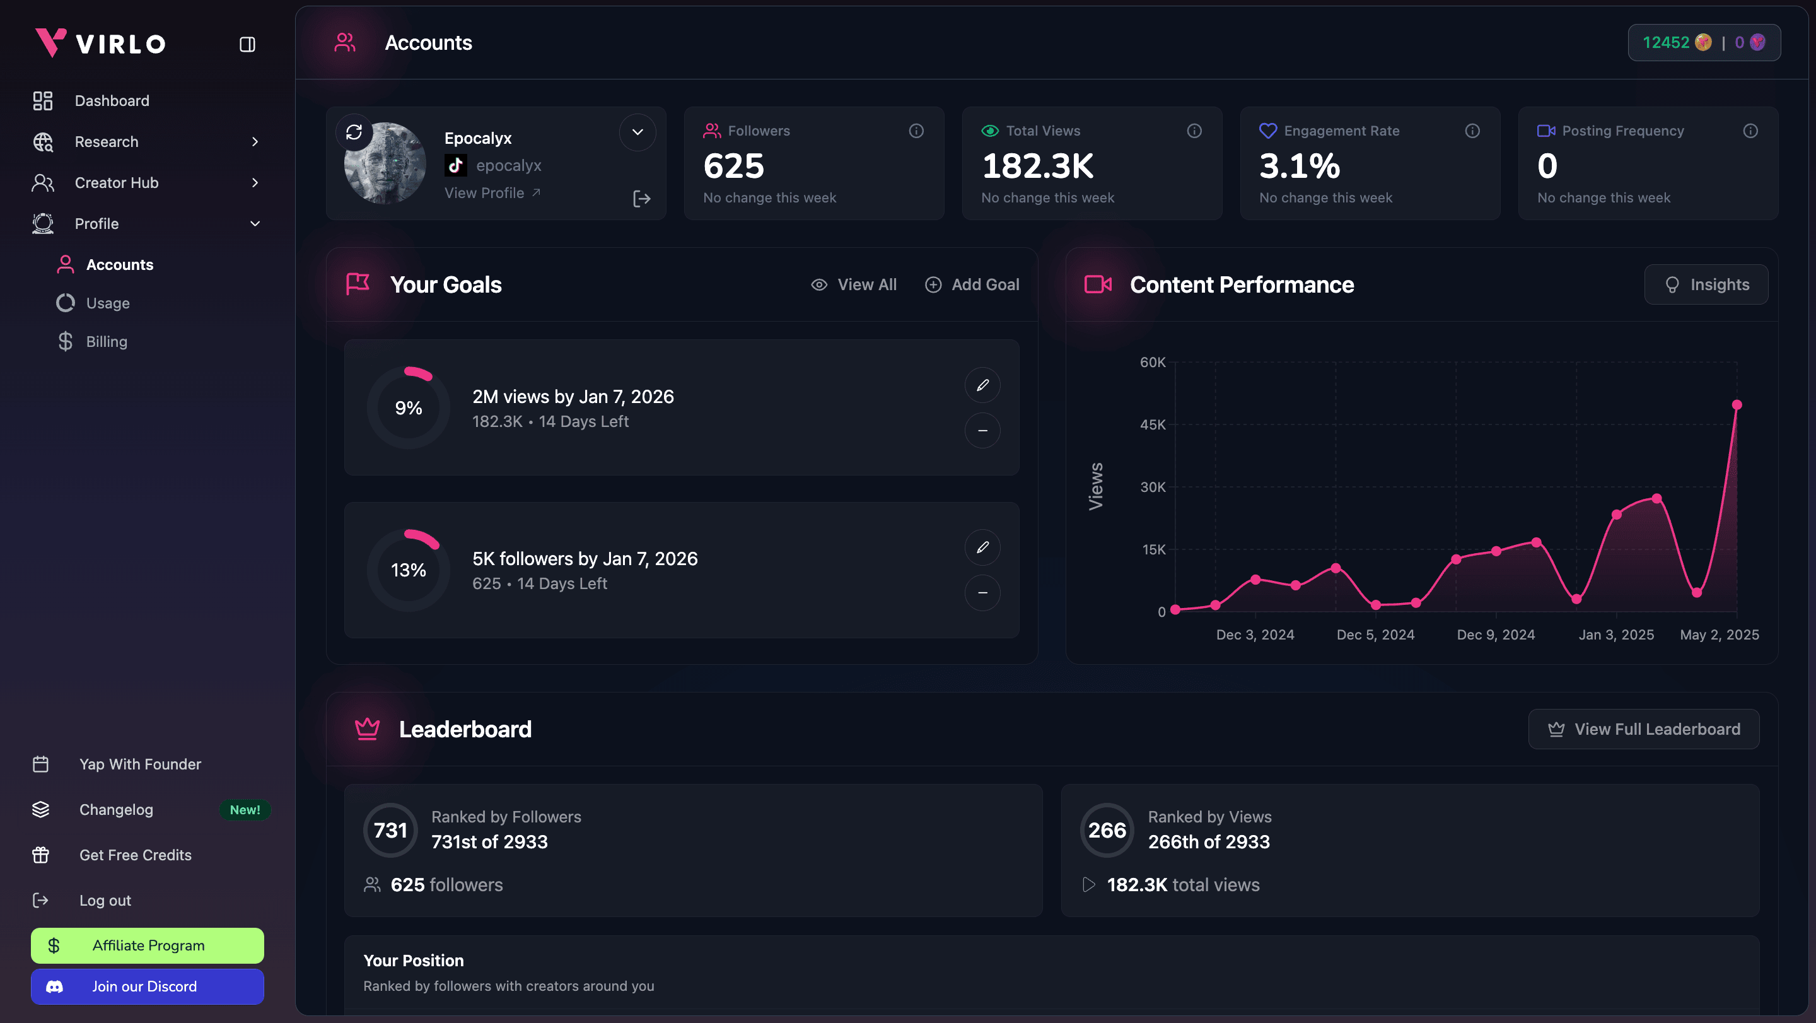Switch to the Accounts page in the sidebar
1816x1023 pixels.
click(x=120, y=264)
